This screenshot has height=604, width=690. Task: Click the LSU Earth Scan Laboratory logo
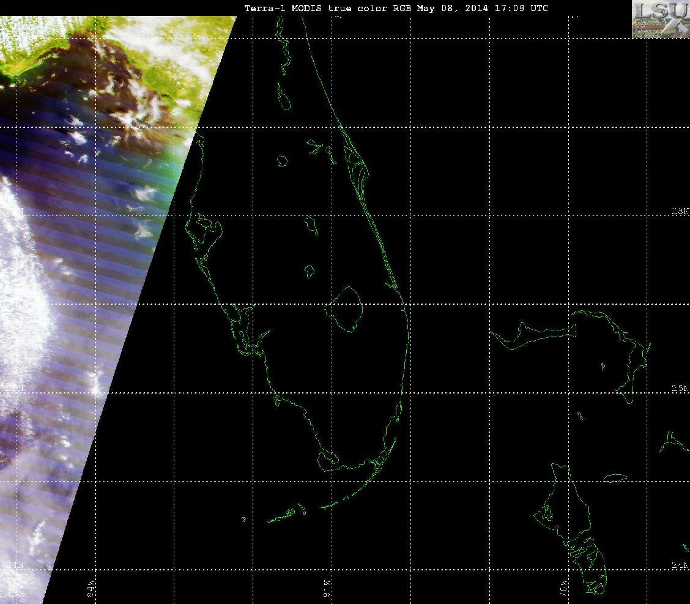[661, 19]
